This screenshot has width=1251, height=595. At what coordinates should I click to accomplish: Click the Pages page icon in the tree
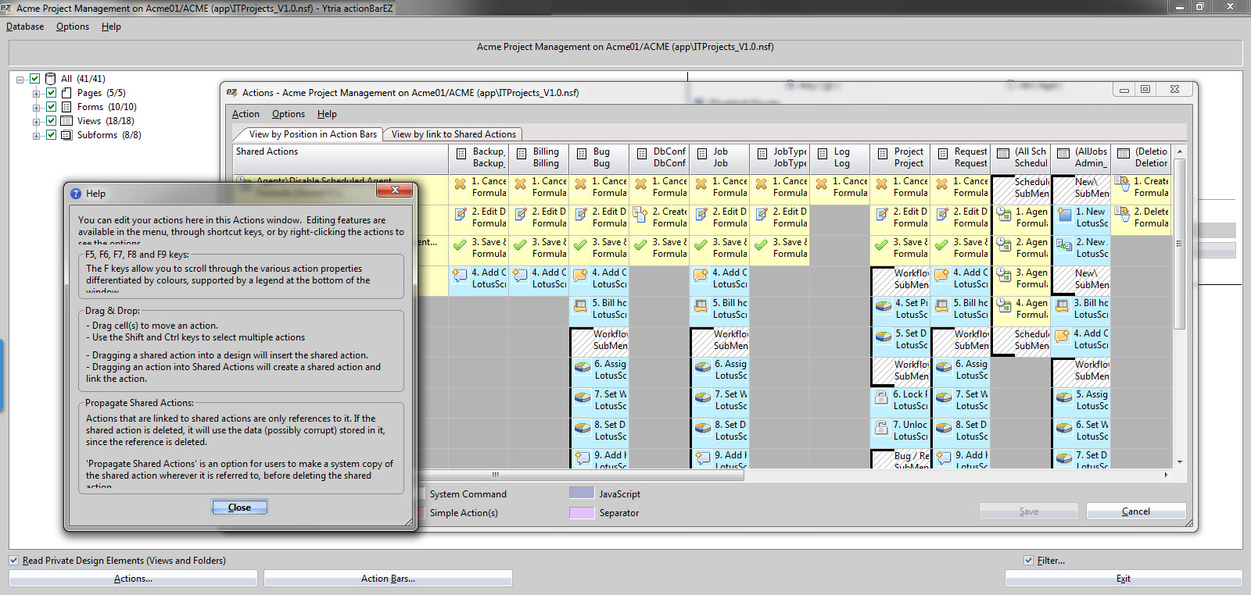pos(66,93)
